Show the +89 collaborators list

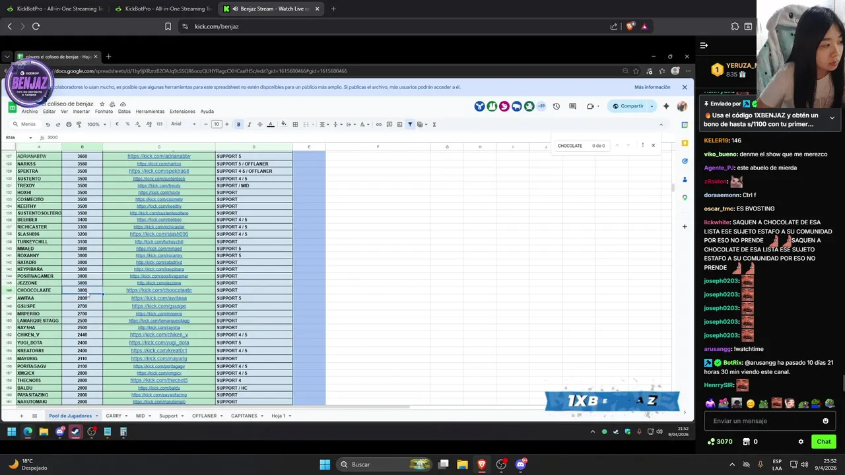541,106
